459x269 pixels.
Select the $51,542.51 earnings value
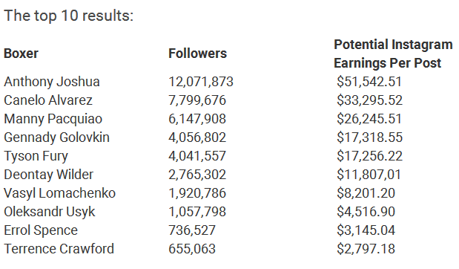pyautogui.click(x=369, y=82)
